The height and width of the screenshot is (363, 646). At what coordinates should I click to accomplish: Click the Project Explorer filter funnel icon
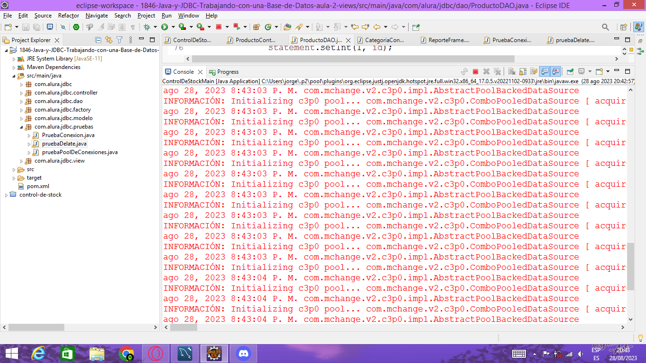pos(120,40)
